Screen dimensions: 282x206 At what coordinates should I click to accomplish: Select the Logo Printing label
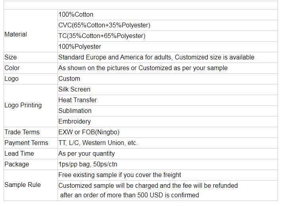point(23,105)
